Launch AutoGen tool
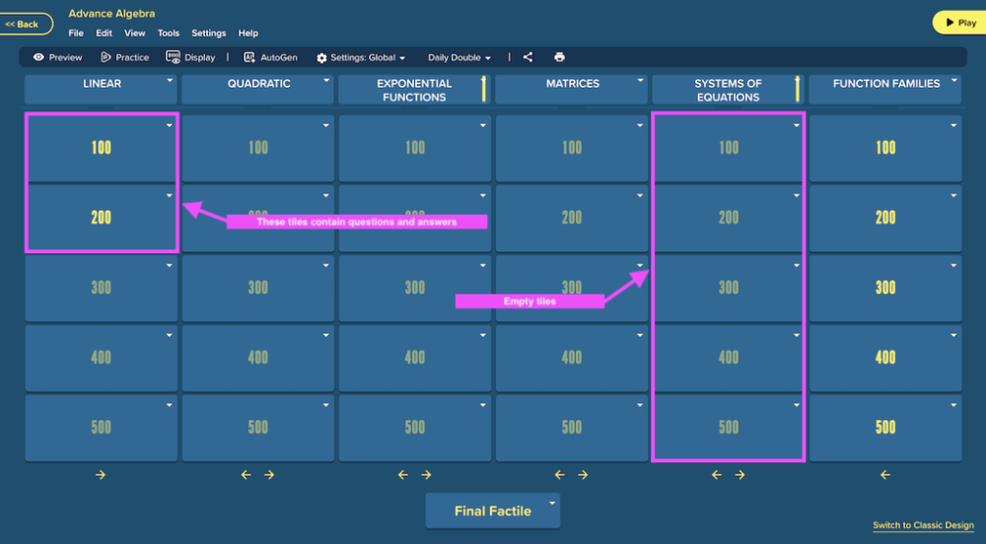The width and height of the screenshot is (986, 544). 270,57
